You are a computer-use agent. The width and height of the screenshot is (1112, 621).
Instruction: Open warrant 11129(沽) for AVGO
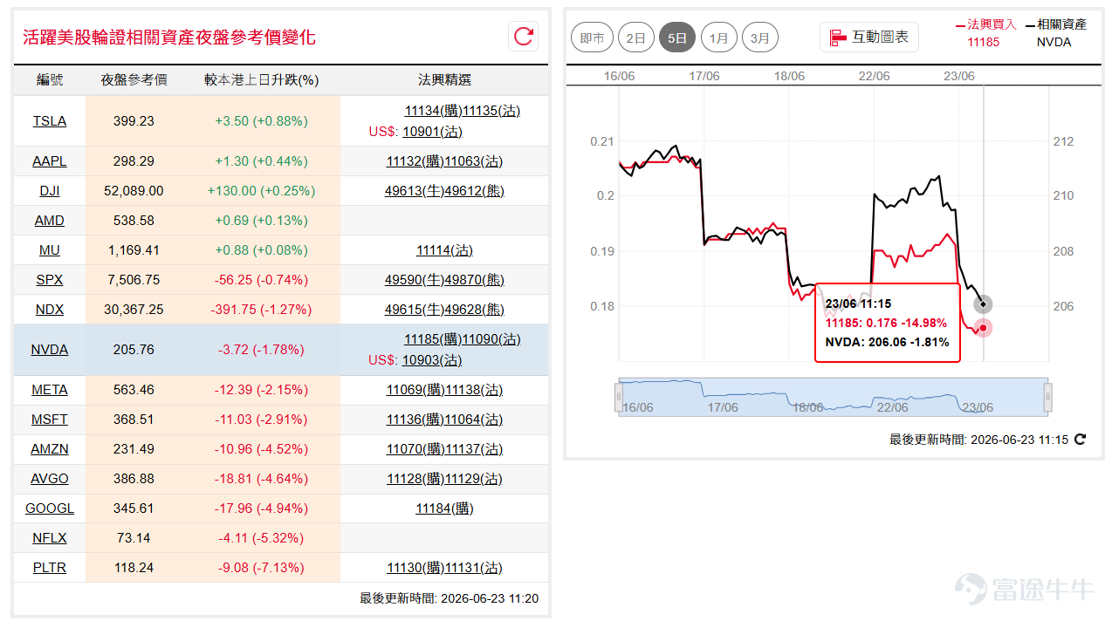point(474,479)
